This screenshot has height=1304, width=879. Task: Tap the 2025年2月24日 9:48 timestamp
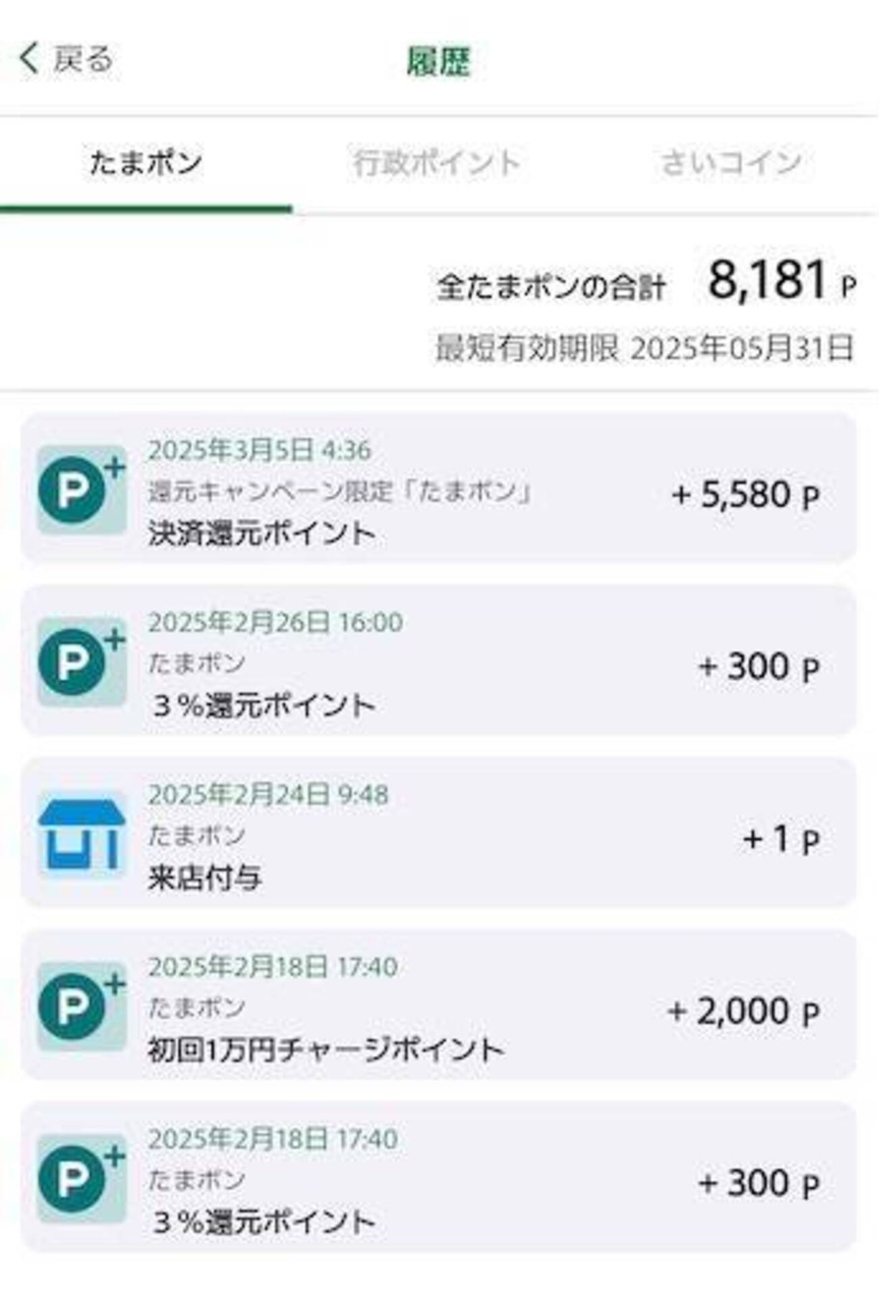click(268, 795)
